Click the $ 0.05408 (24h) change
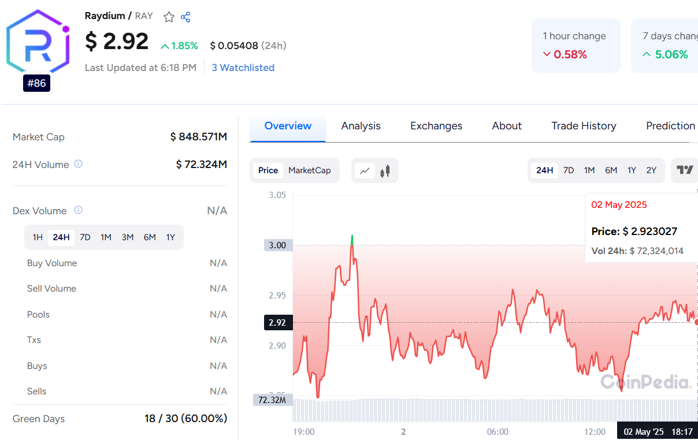The width and height of the screenshot is (698, 440). pyautogui.click(x=248, y=46)
